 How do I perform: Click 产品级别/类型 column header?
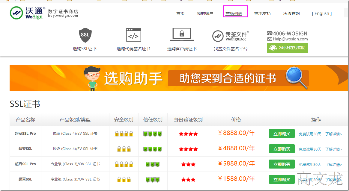click(x=75, y=120)
